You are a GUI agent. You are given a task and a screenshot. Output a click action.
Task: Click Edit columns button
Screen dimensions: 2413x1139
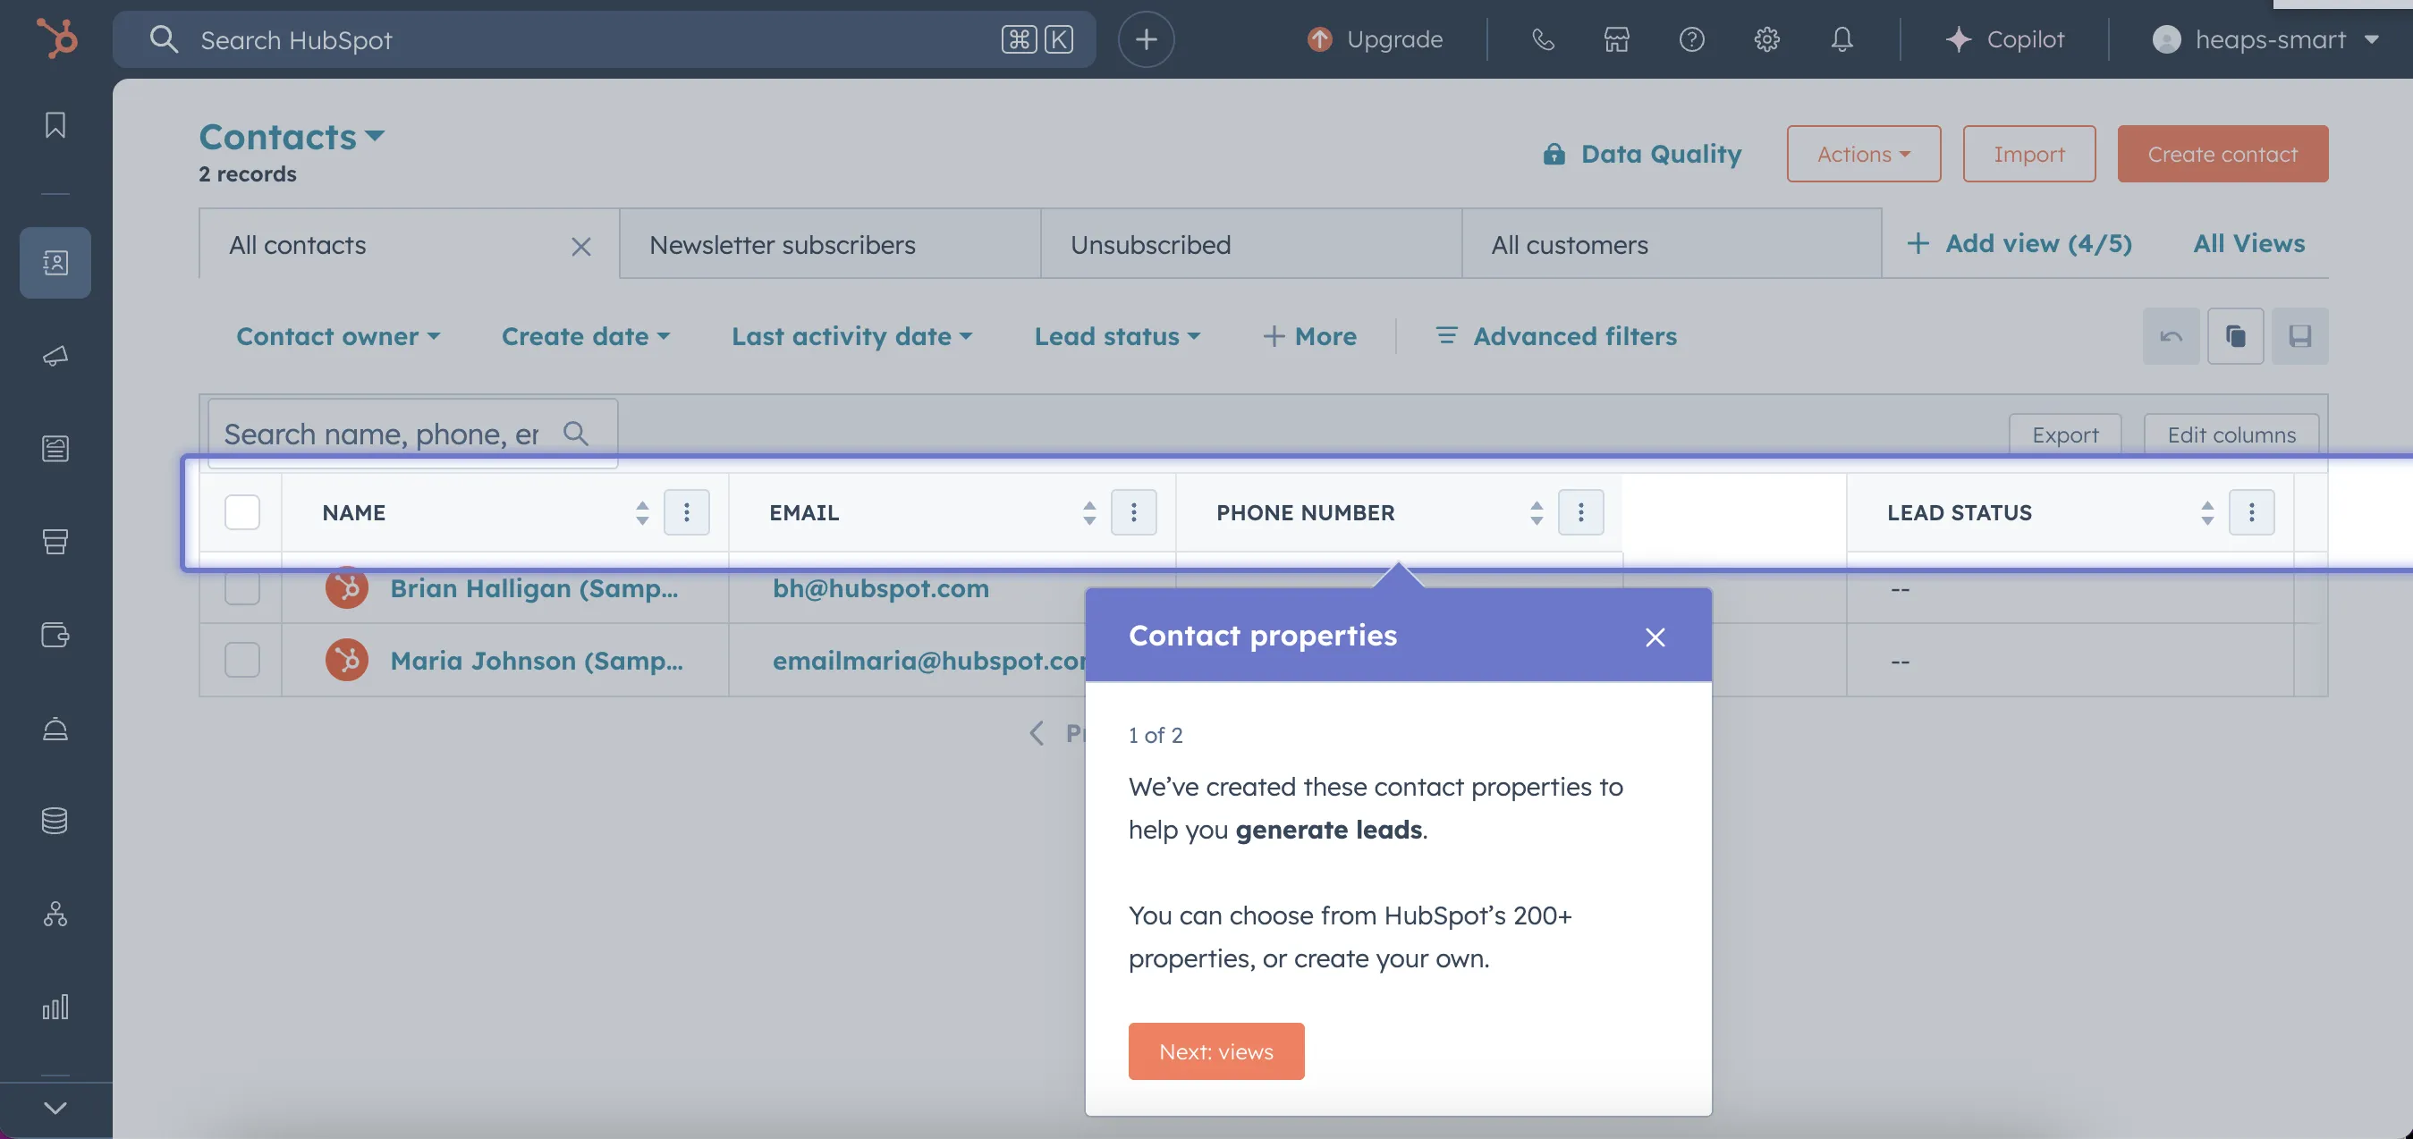(2231, 435)
